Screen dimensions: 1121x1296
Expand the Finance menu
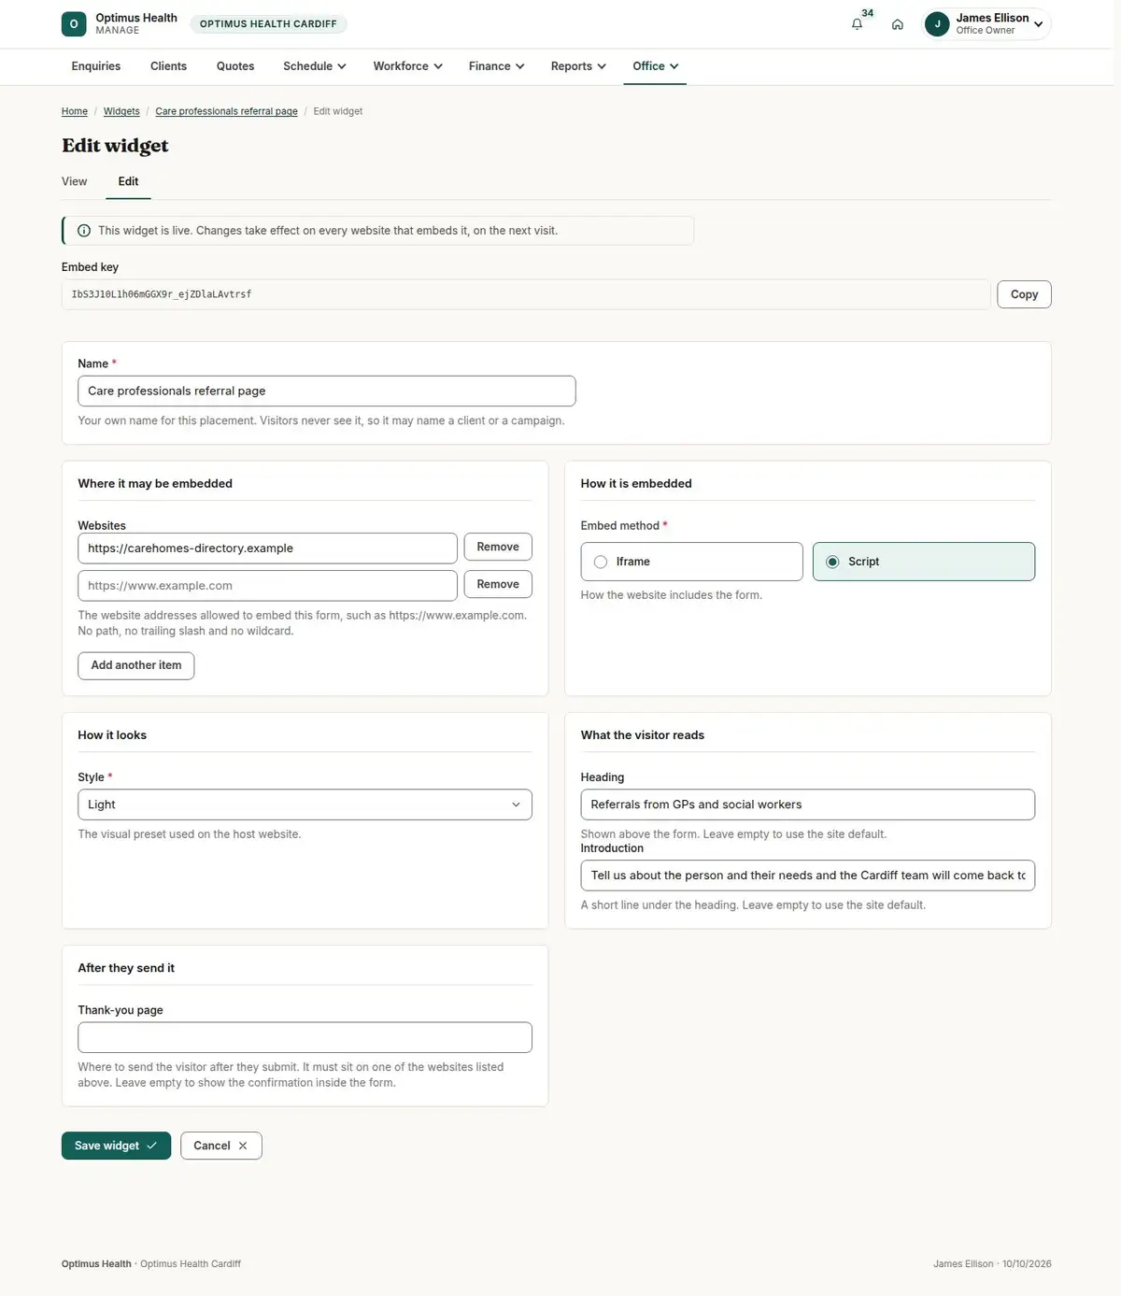(x=496, y=66)
